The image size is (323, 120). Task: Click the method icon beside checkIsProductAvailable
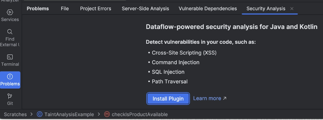point(107,114)
